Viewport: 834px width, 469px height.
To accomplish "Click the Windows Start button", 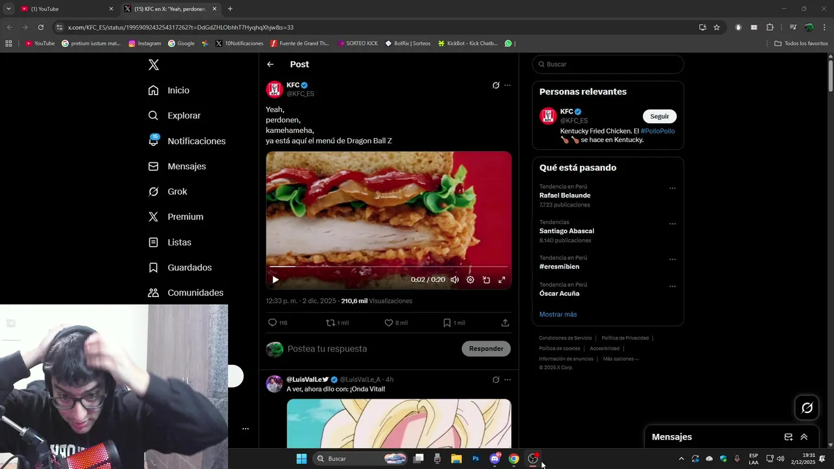I will [302, 459].
